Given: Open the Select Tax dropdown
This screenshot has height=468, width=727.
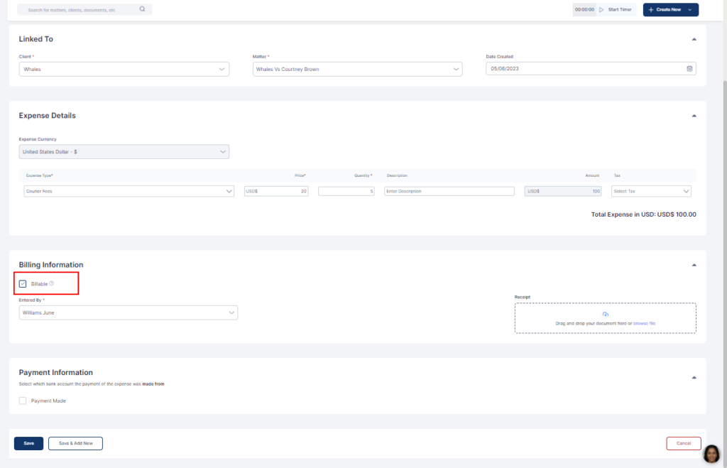Looking at the screenshot, I should tap(651, 191).
